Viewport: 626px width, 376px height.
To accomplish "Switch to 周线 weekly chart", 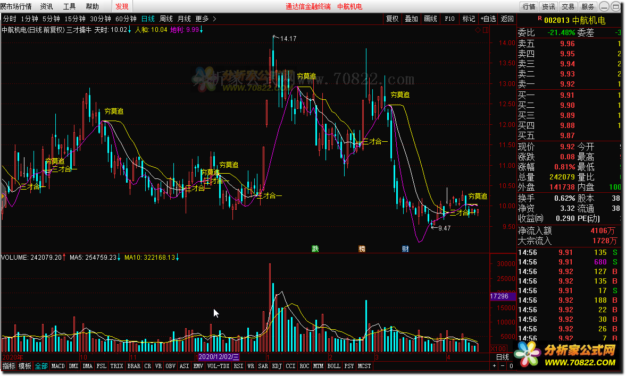I will pos(166,19).
